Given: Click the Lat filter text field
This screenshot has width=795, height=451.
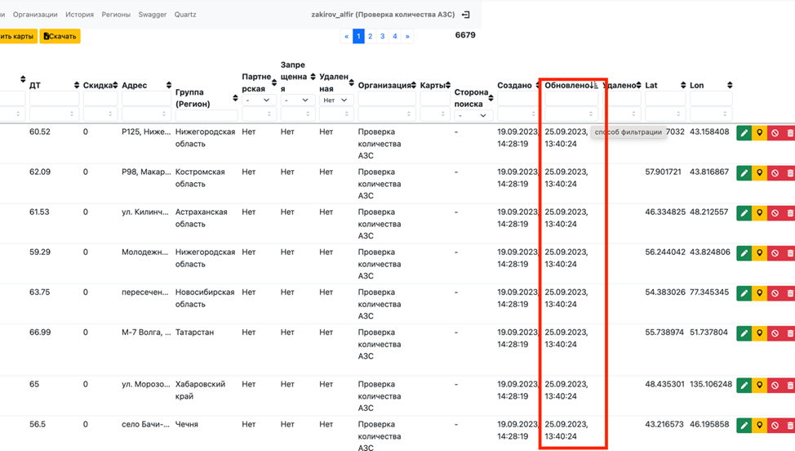Looking at the screenshot, I should point(664,98).
